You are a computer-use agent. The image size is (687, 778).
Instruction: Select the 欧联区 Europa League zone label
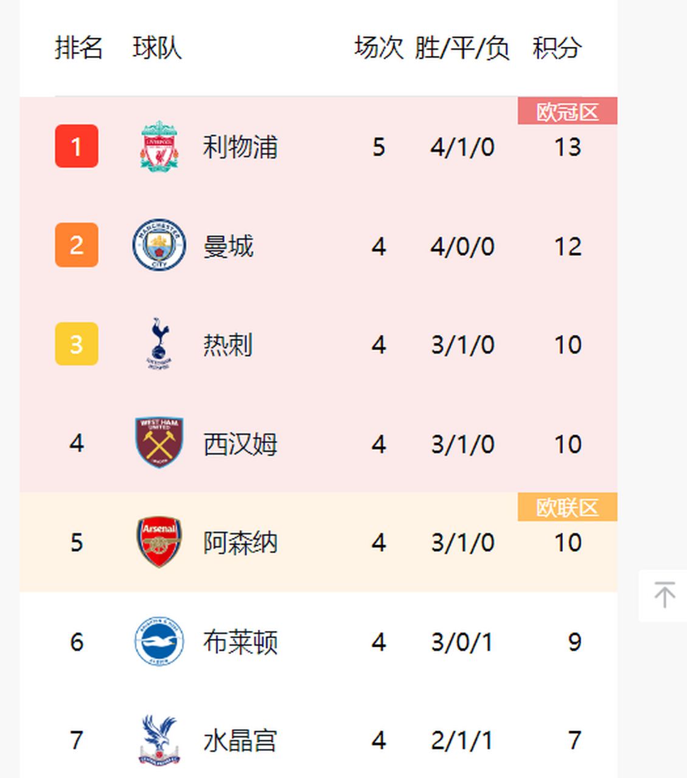[567, 507]
